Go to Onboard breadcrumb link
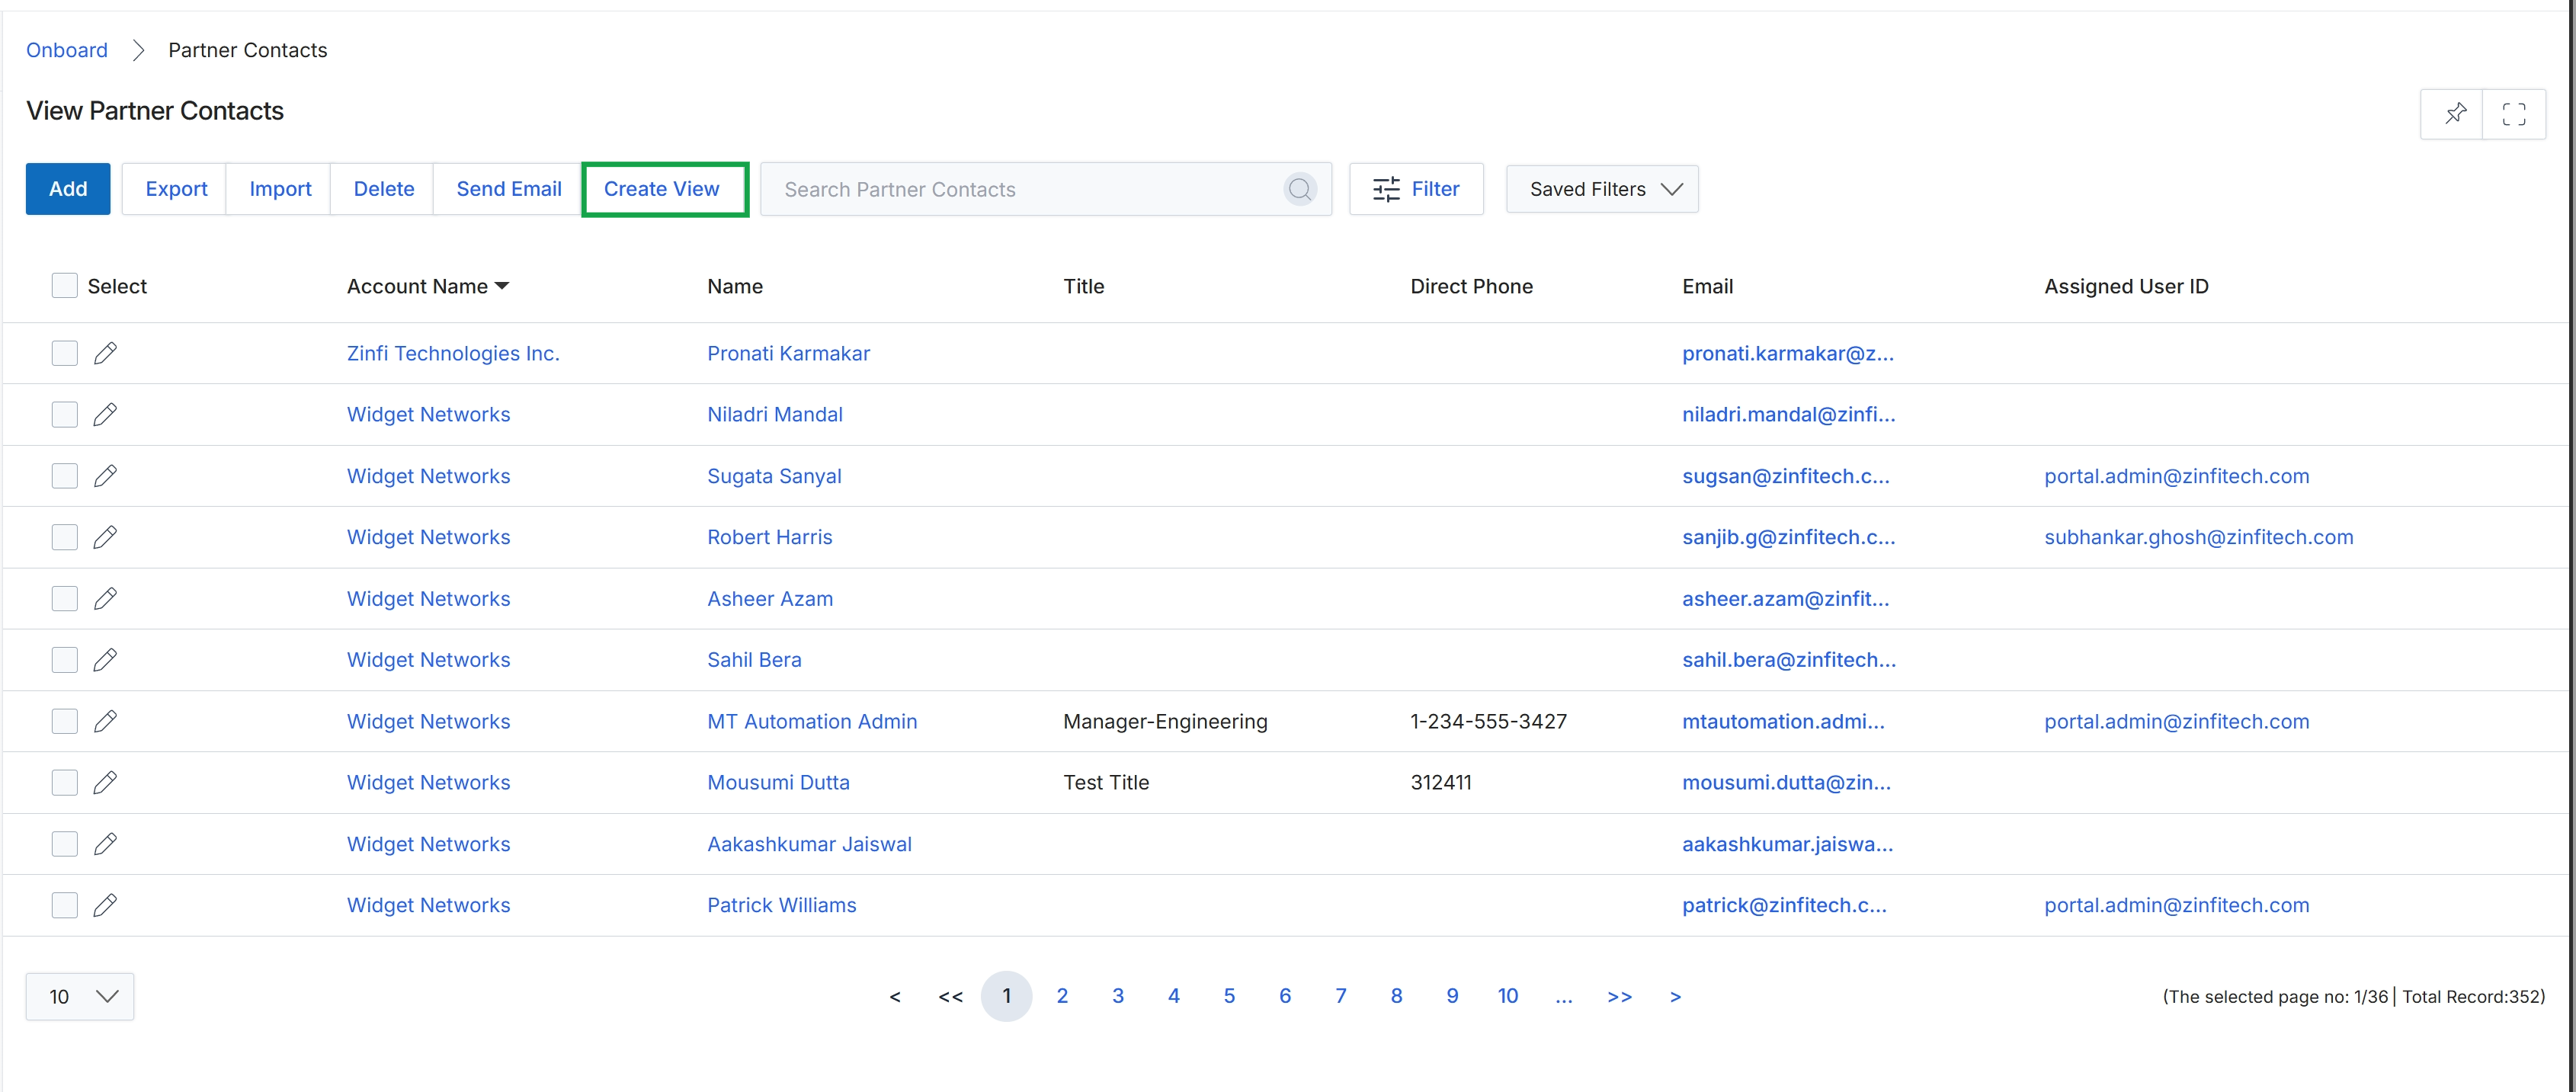This screenshot has height=1092, width=2576. [x=67, y=50]
